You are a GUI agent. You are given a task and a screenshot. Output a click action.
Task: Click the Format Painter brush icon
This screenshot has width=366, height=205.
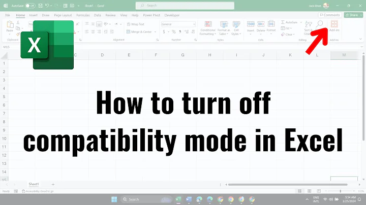point(18,34)
